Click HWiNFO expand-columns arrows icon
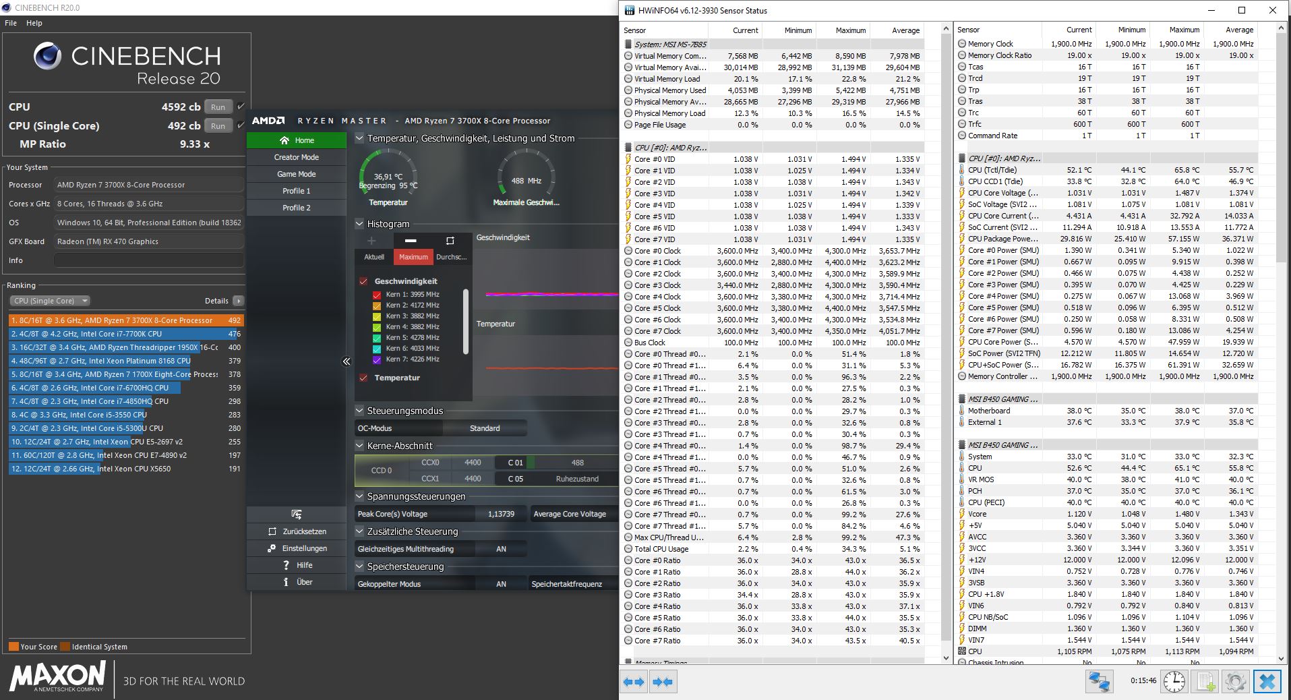1291x700 pixels. (634, 682)
